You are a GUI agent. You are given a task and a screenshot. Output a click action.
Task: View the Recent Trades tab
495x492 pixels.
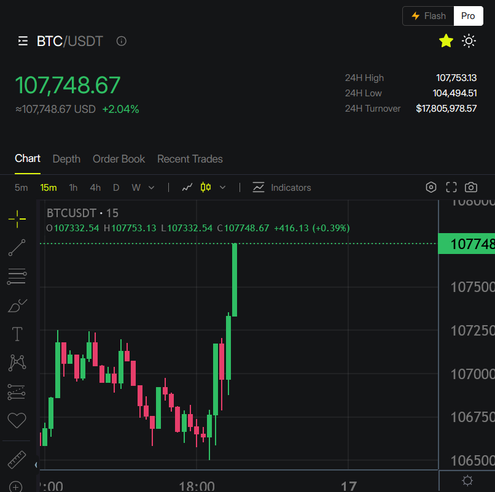pyautogui.click(x=190, y=159)
